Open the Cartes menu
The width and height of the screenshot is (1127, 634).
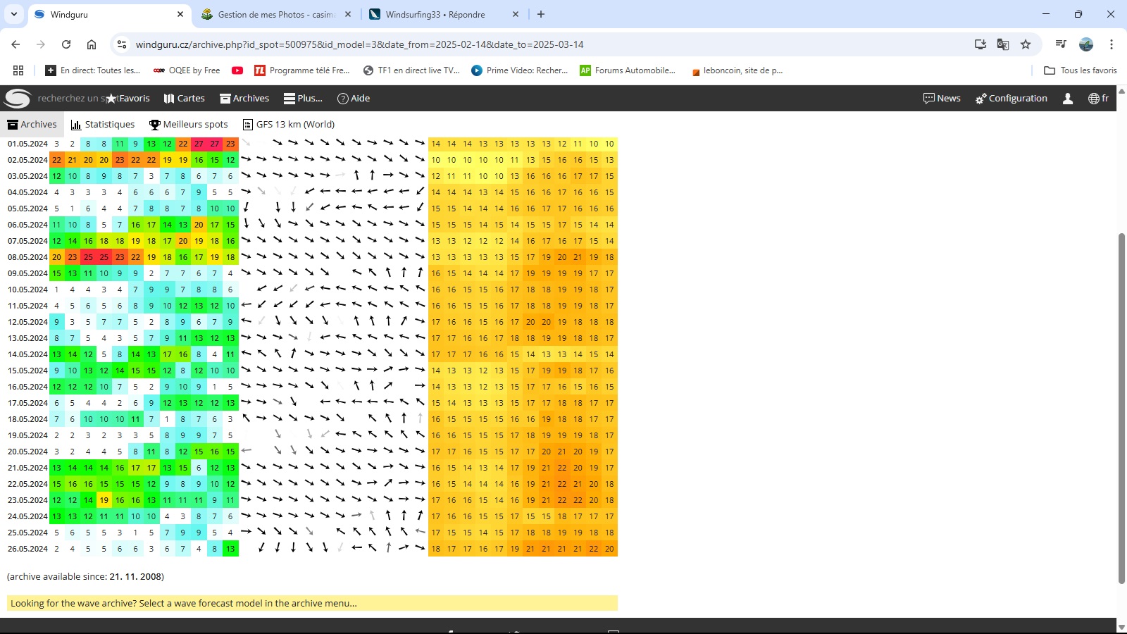pyautogui.click(x=184, y=99)
